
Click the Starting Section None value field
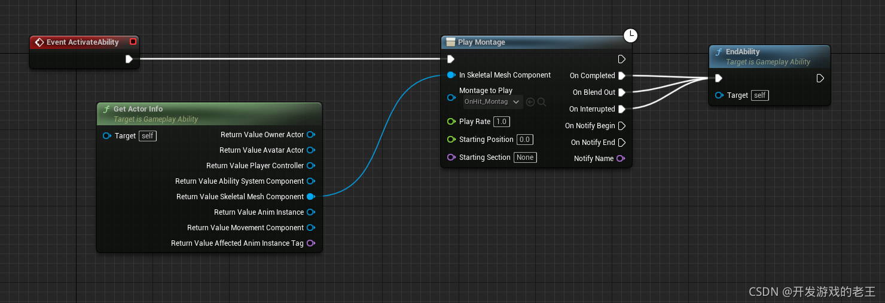click(x=525, y=157)
